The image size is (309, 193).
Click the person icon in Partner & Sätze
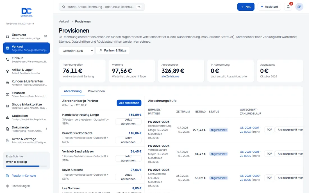click(x=101, y=50)
